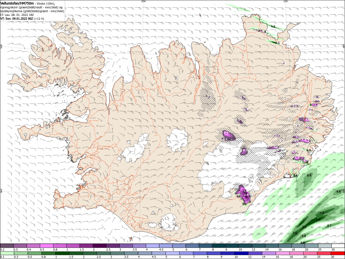Click the bright red 30 swatch in the lower scale
The image size is (345, 259).
(x=338, y=253)
